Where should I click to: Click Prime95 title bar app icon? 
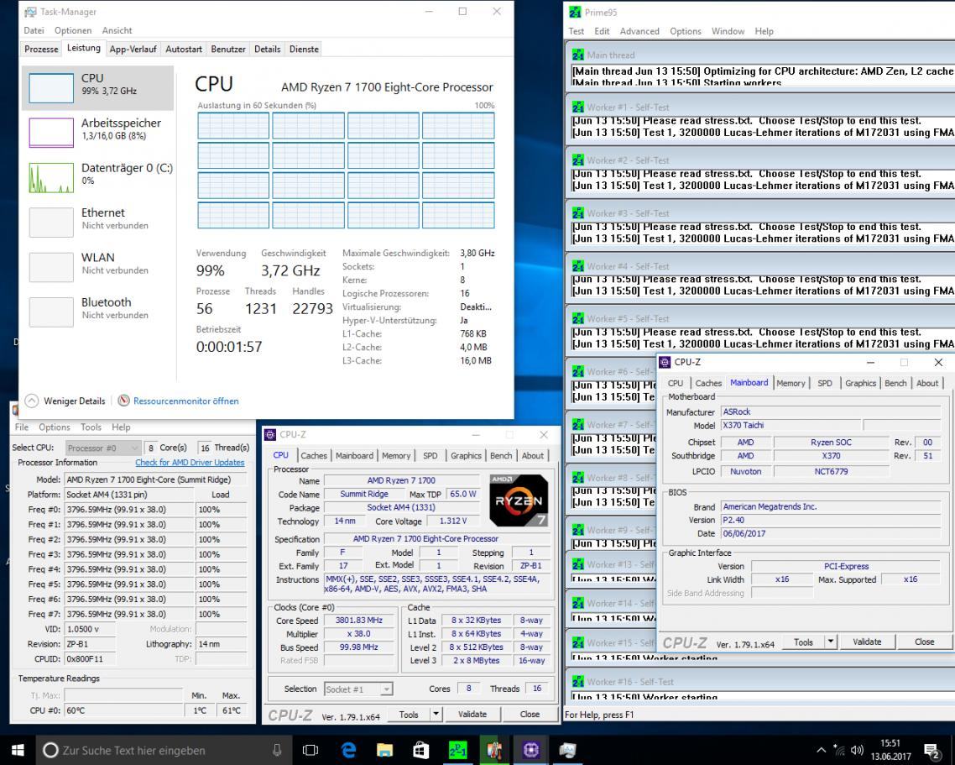click(x=575, y=12)
